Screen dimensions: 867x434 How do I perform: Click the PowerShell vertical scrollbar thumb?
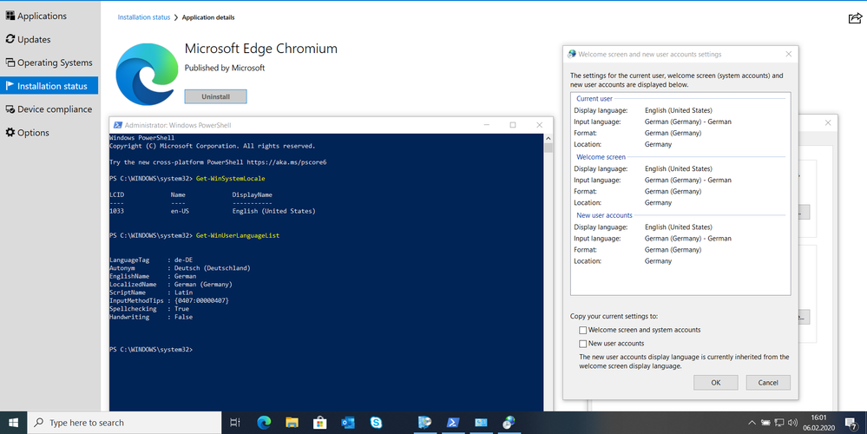click(x=548, y=148)
